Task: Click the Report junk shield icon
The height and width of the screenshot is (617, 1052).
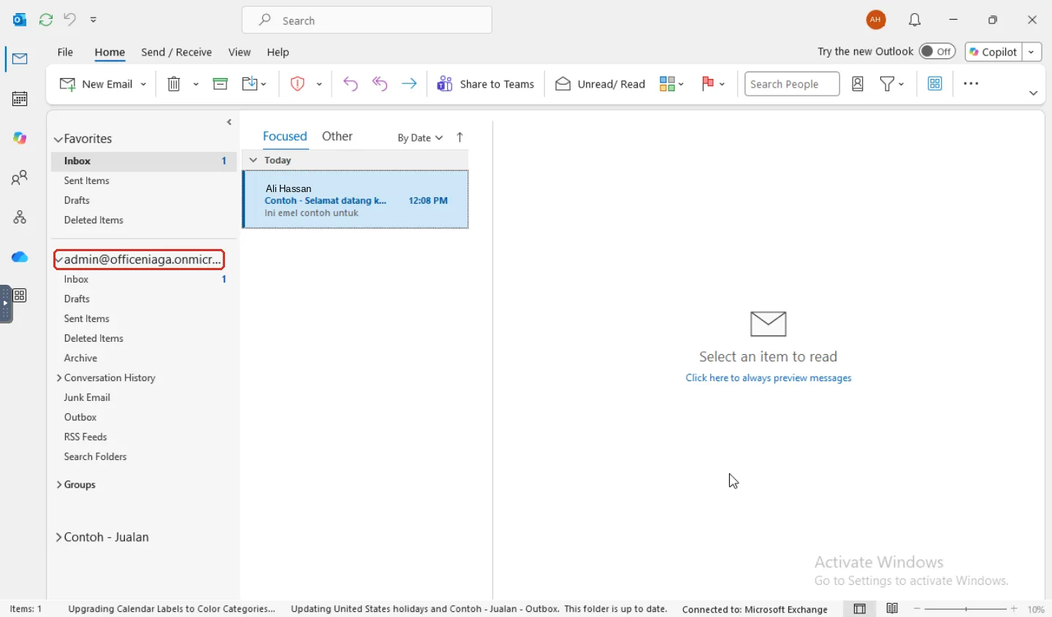Action: [x=297, y=84]
